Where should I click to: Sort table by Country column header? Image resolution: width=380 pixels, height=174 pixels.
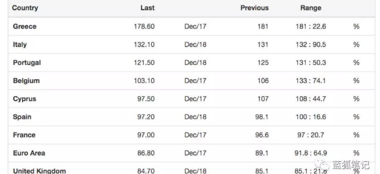coord(25,8)
